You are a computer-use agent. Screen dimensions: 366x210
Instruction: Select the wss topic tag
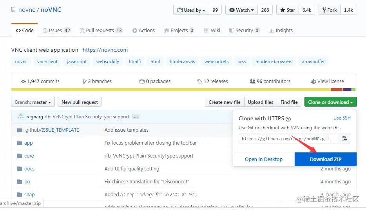coord(242,62)
